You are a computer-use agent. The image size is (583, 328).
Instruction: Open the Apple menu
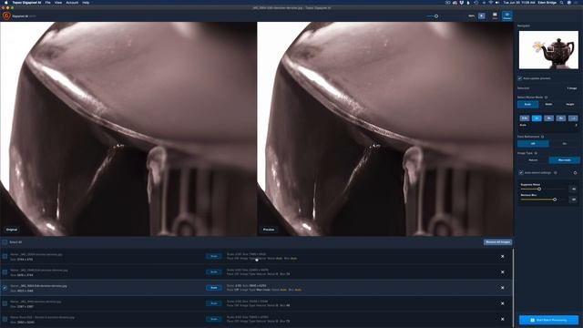pyautogui.click(x=5, y=3)
